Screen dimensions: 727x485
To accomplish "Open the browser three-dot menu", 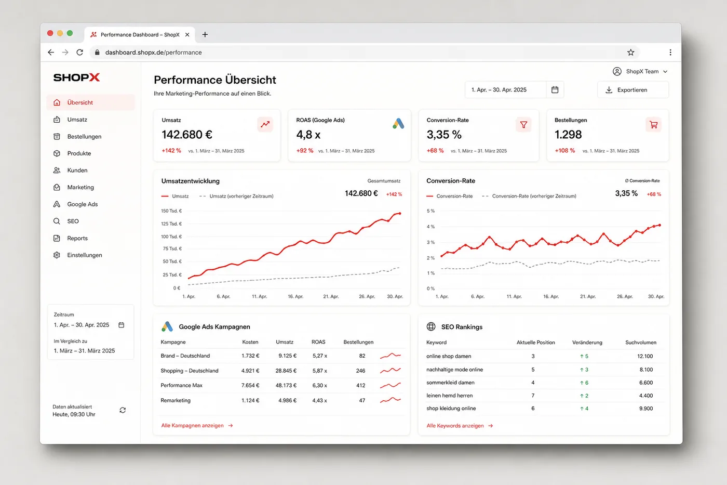I will pyautogui.click(x=670, y=53).
